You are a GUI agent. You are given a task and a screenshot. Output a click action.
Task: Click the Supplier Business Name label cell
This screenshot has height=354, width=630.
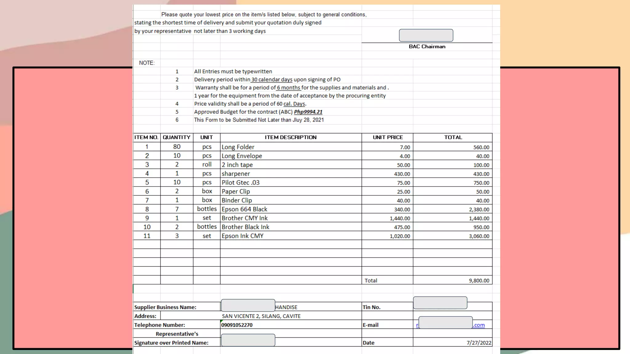pyautogui.click(x=165, y=307)
